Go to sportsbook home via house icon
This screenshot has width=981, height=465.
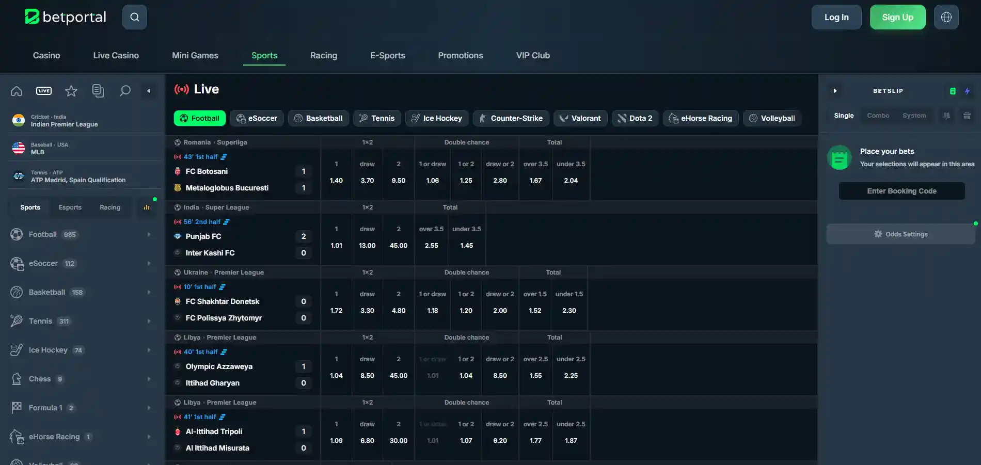[17, 91]
